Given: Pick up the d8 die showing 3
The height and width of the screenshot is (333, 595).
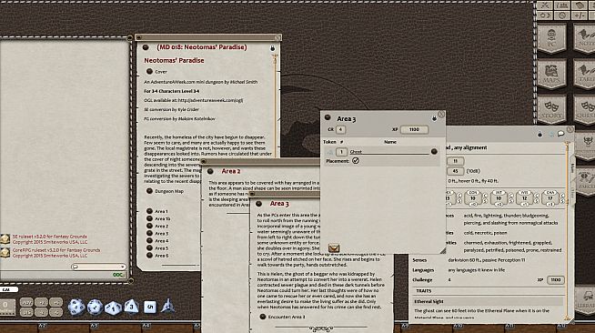Looking at the screenshot, I should pyautogui.click(x=131, y=306).
